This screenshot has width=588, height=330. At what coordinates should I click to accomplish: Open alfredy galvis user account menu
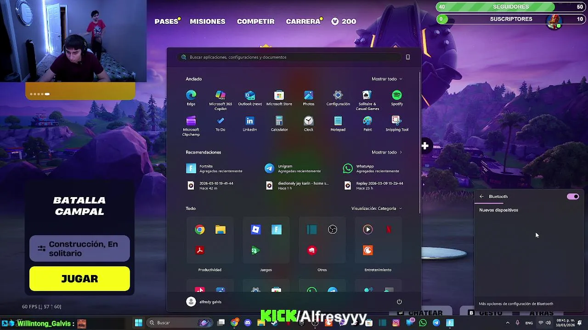click(204, 302)
